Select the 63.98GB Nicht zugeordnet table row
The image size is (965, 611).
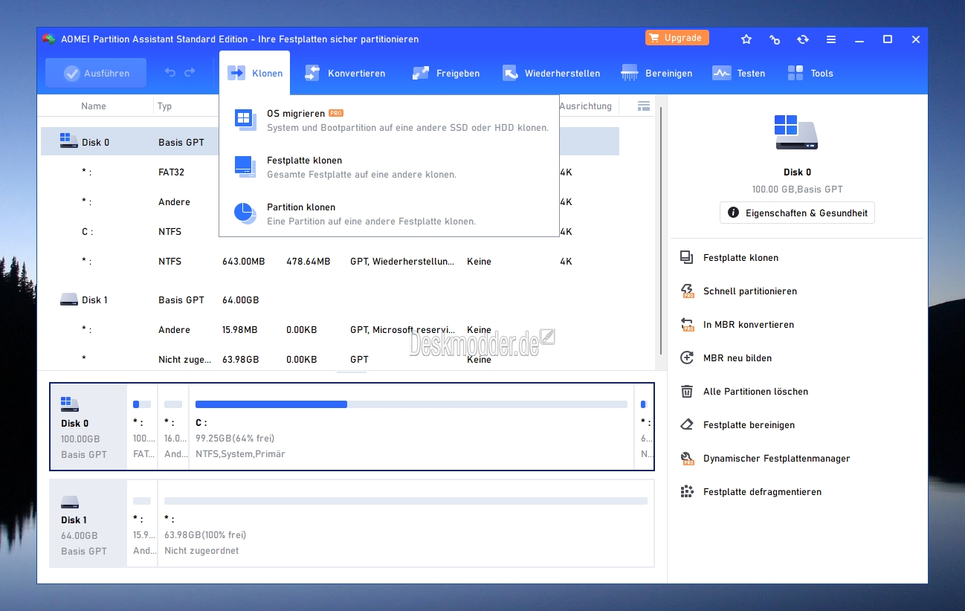[x=330, y=359]
